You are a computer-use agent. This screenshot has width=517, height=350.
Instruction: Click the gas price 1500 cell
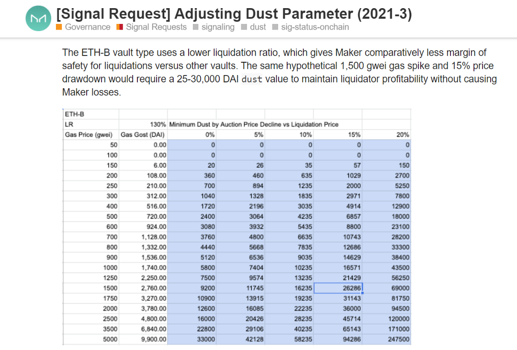91,288
